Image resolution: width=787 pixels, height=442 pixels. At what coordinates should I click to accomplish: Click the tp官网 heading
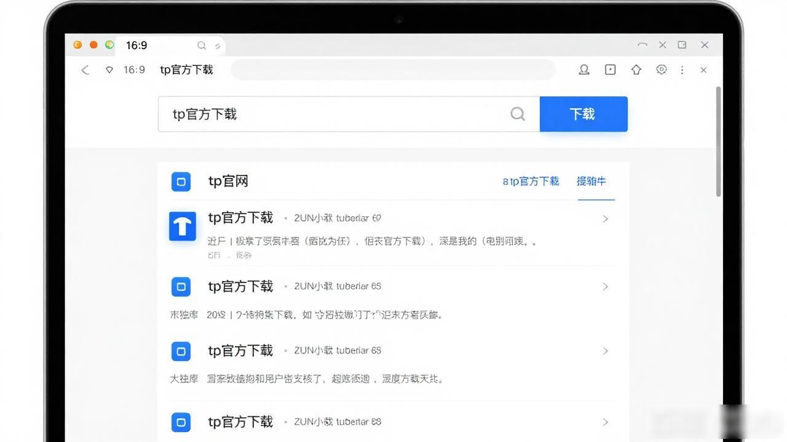(228, 181)
